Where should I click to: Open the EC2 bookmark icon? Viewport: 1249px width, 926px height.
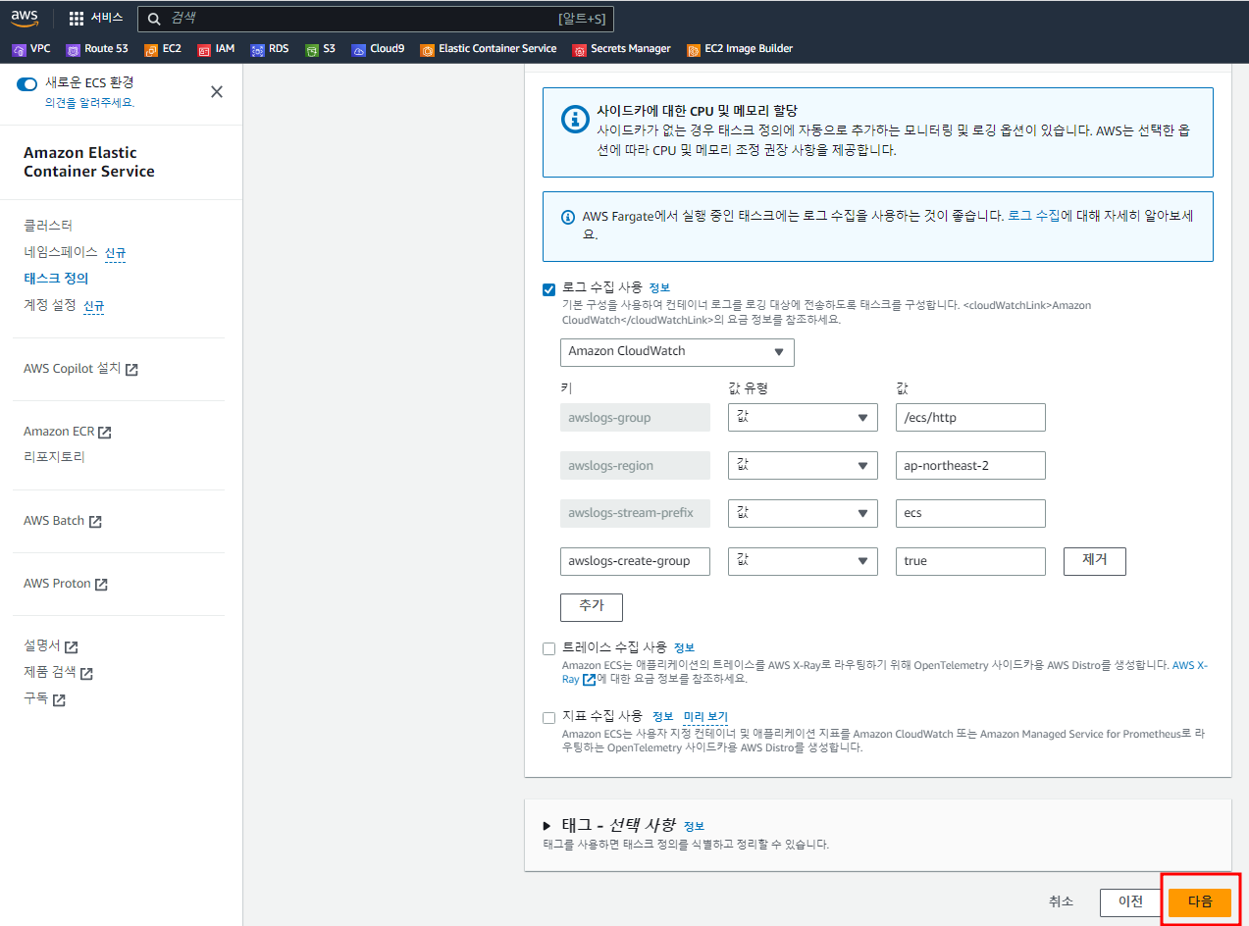point(151,49)
